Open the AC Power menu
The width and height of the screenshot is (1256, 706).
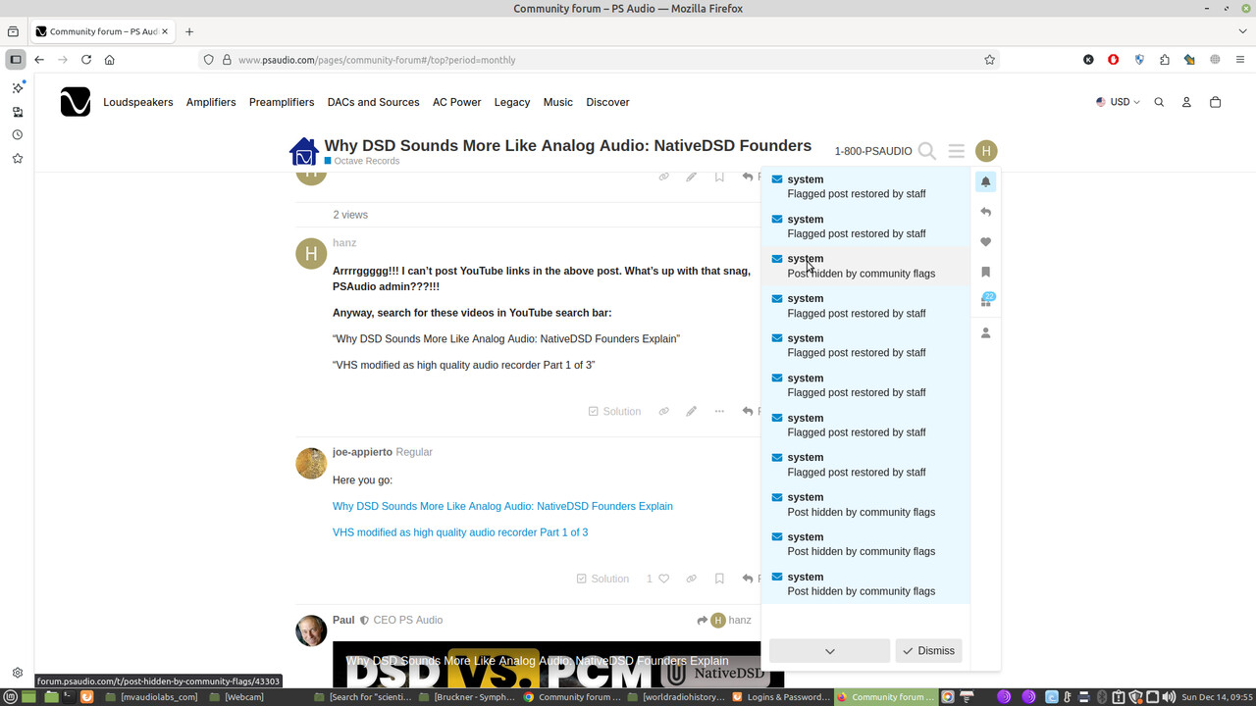(457, 102)
